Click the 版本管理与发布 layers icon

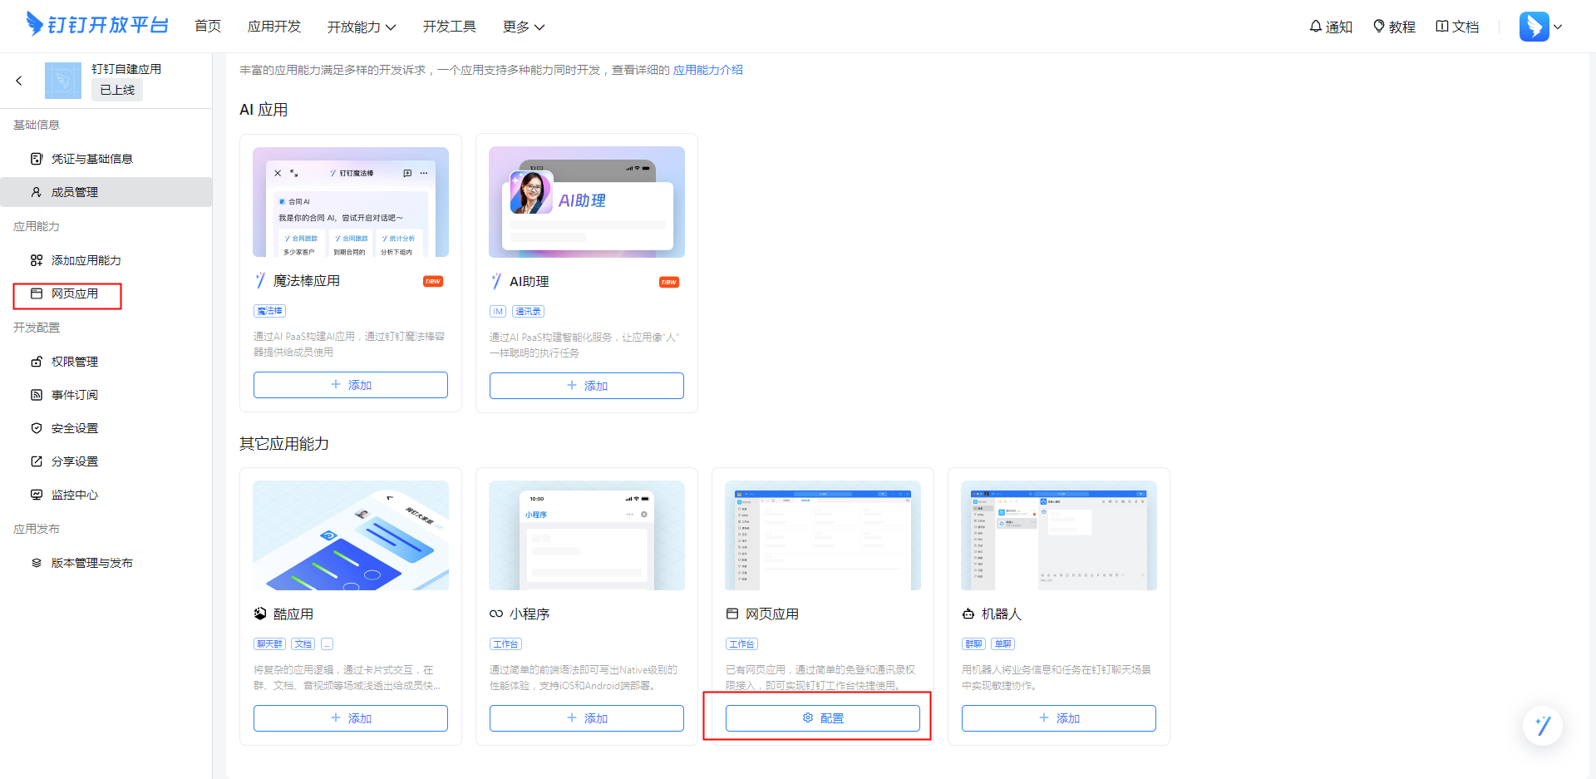(x=37, y=563)
